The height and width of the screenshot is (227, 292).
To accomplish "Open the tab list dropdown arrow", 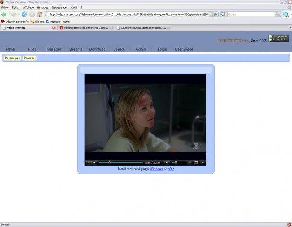I will [291, 28].
